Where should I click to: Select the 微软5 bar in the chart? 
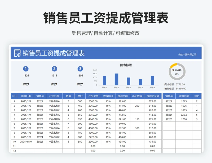coord(152,81)
